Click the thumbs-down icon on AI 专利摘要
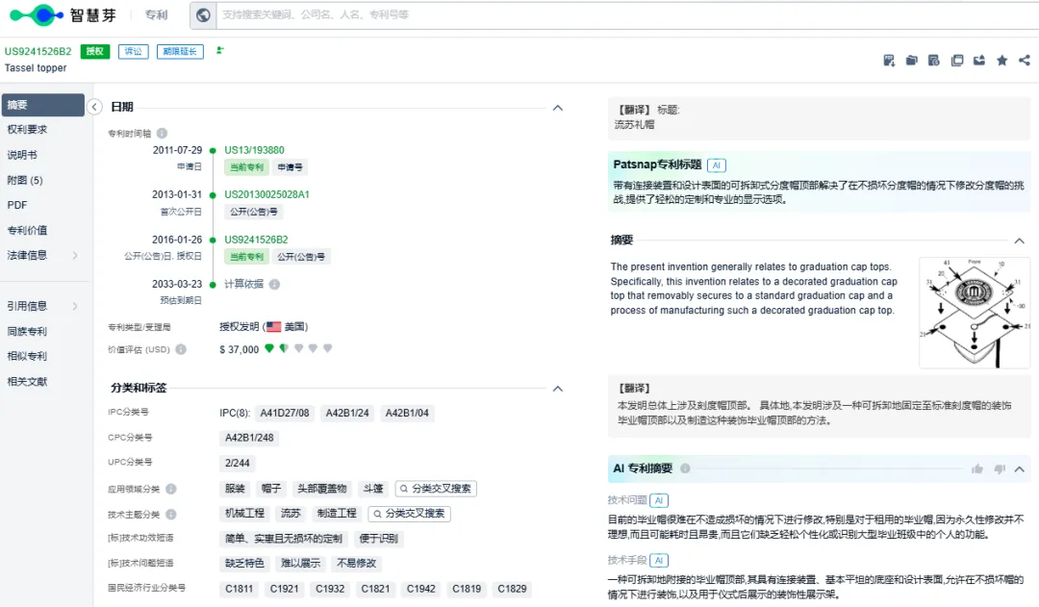Image resolution: width=1039 pixels, height=607 pixels. pyautogui.click(x=1000, y=469)
